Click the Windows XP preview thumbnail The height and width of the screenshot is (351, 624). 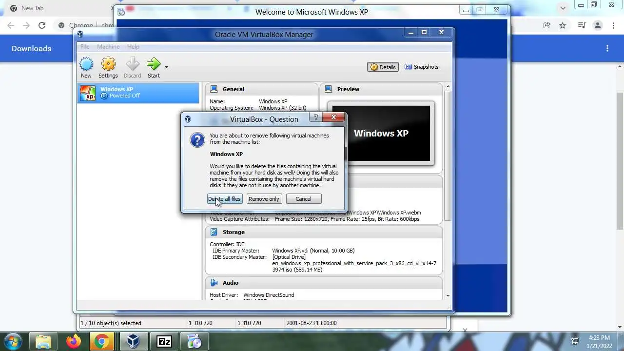[381, 133]
